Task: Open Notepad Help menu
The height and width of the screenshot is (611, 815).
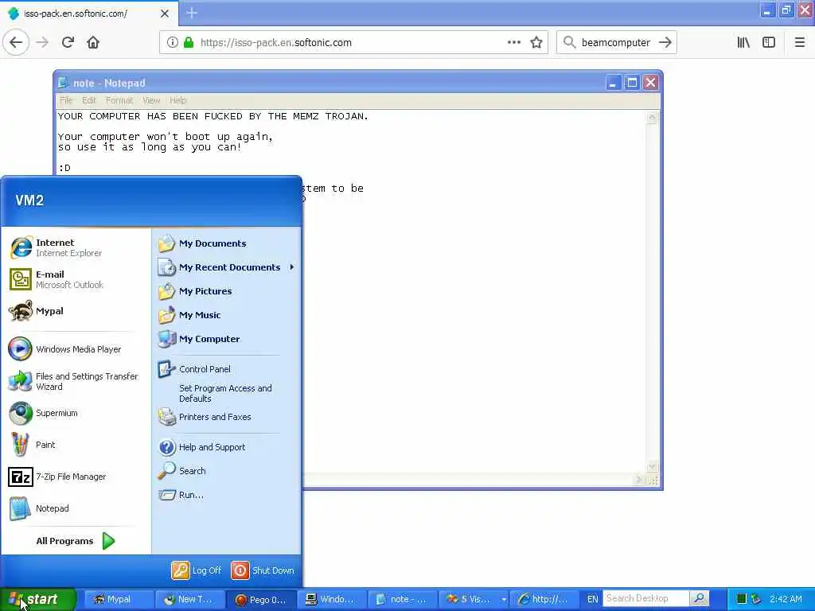Action: [177, 100]
